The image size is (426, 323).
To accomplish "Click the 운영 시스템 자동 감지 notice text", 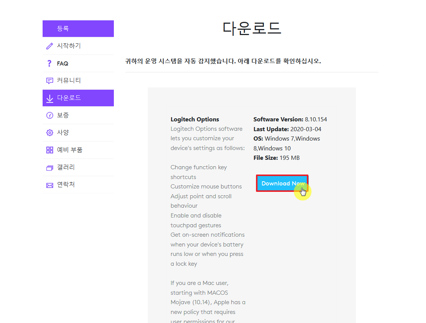I will pyautogui.click(x=223, y=61).
